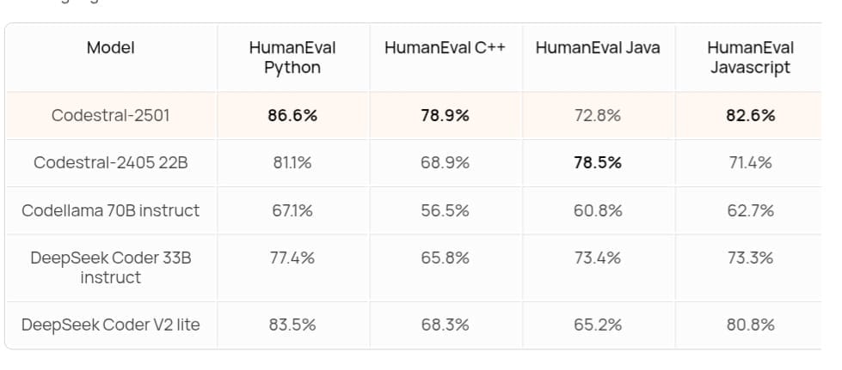
Task: Click the Model column header
Action: click(111, 48)
